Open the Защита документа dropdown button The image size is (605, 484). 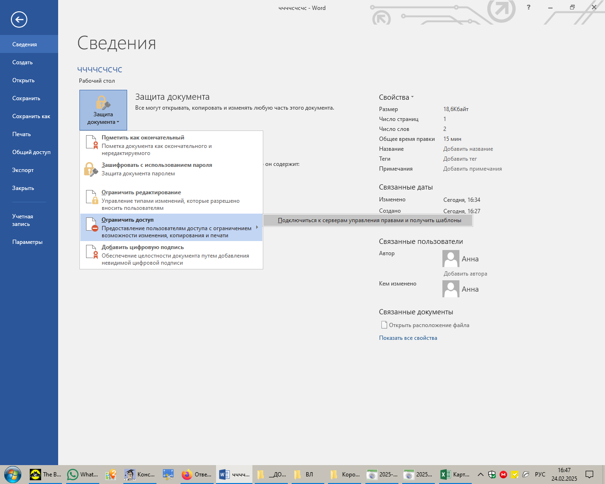click(x=103, y=110)
